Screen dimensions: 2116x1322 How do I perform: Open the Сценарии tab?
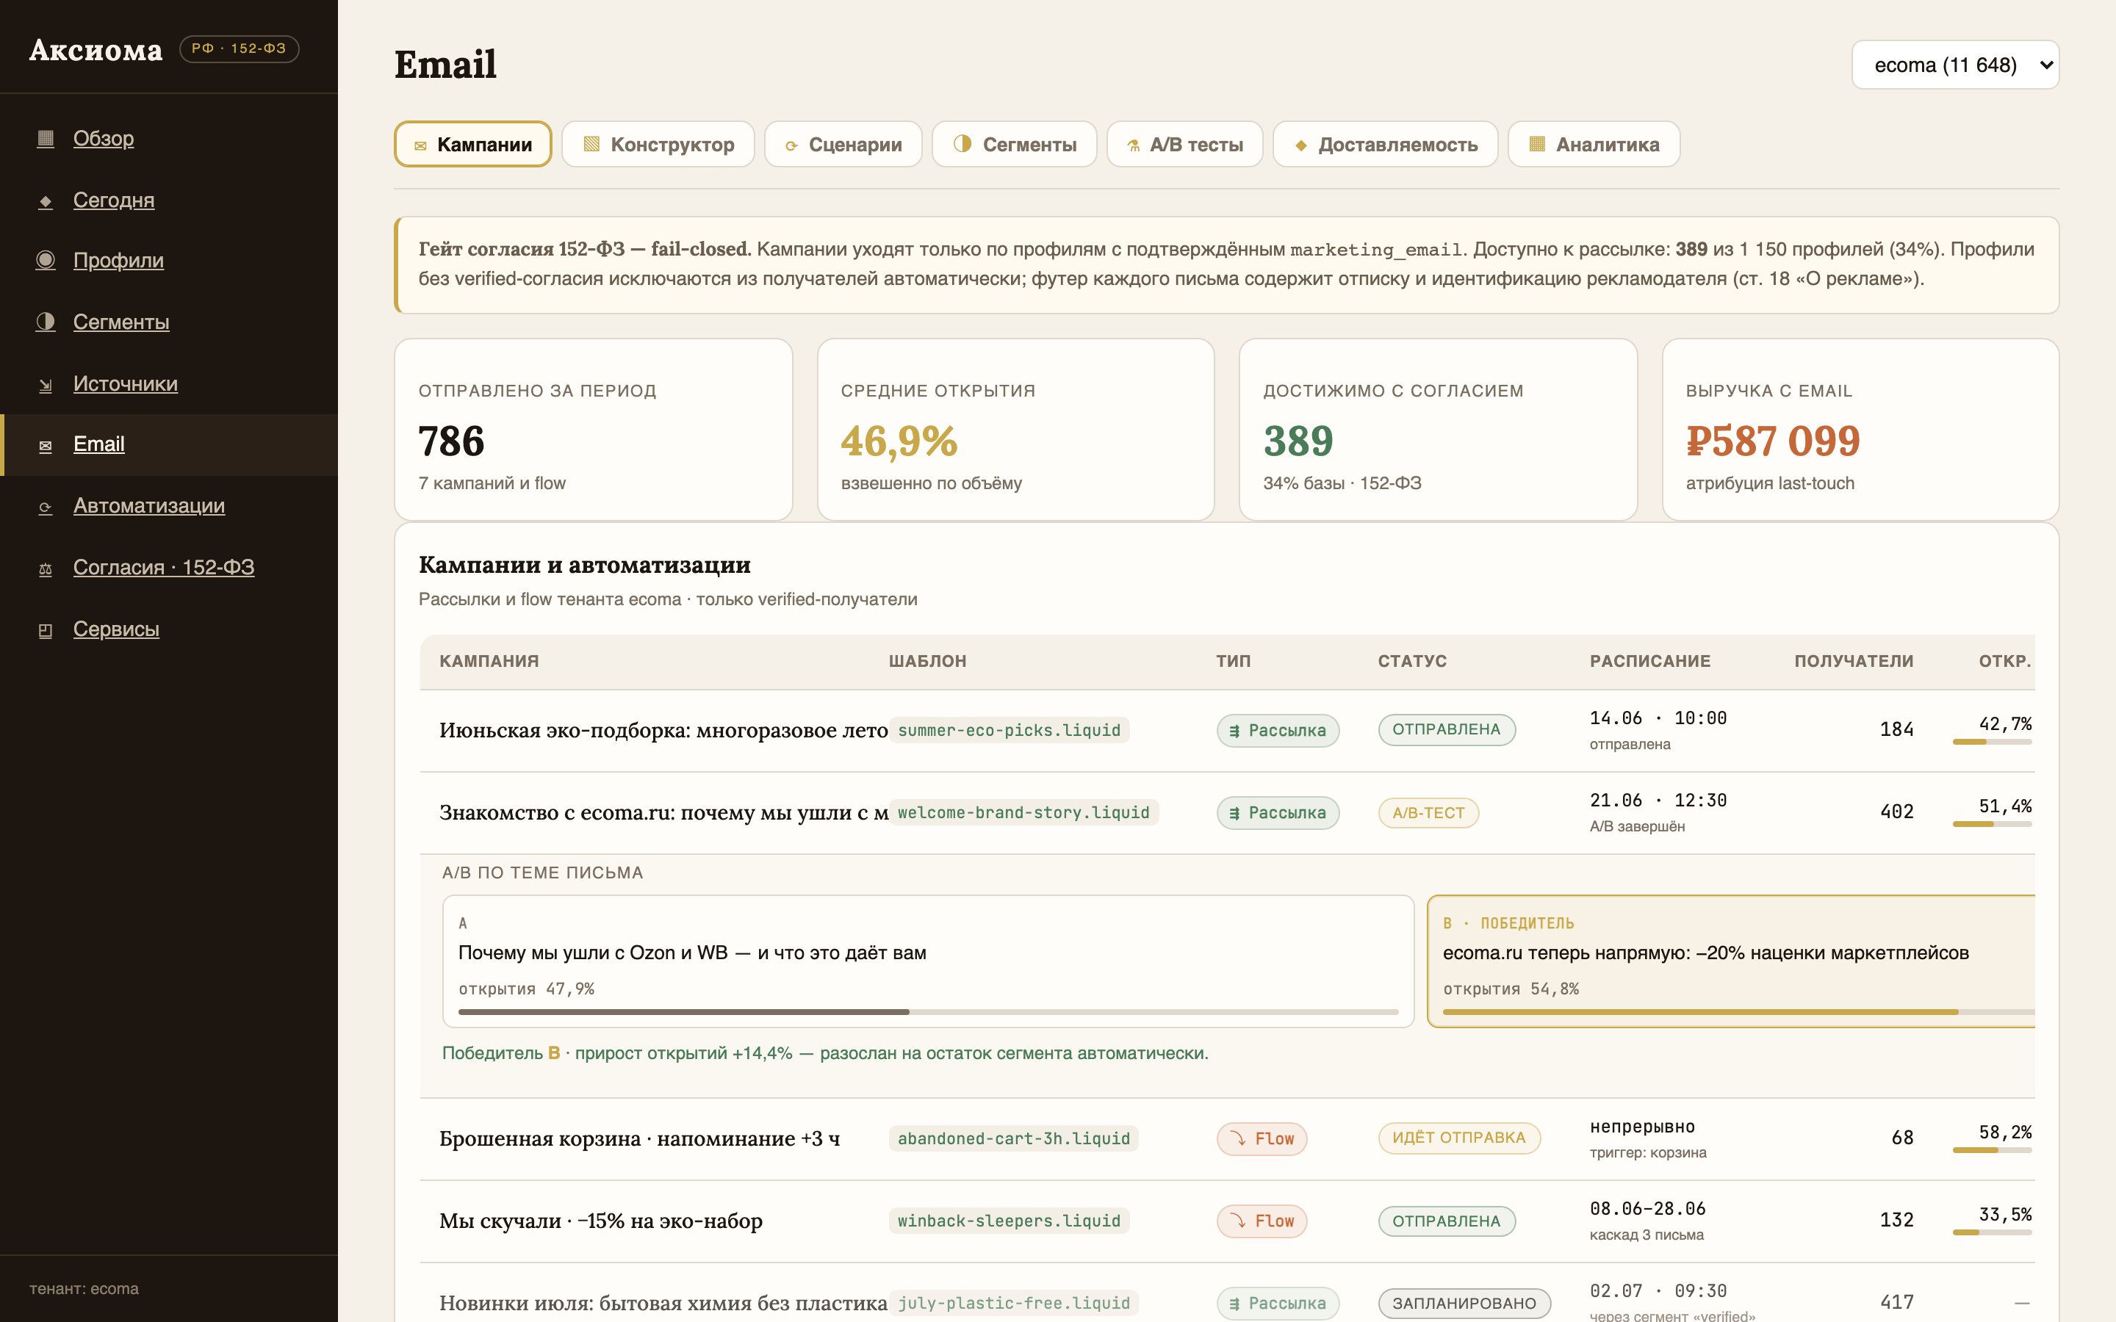[843, 144]
